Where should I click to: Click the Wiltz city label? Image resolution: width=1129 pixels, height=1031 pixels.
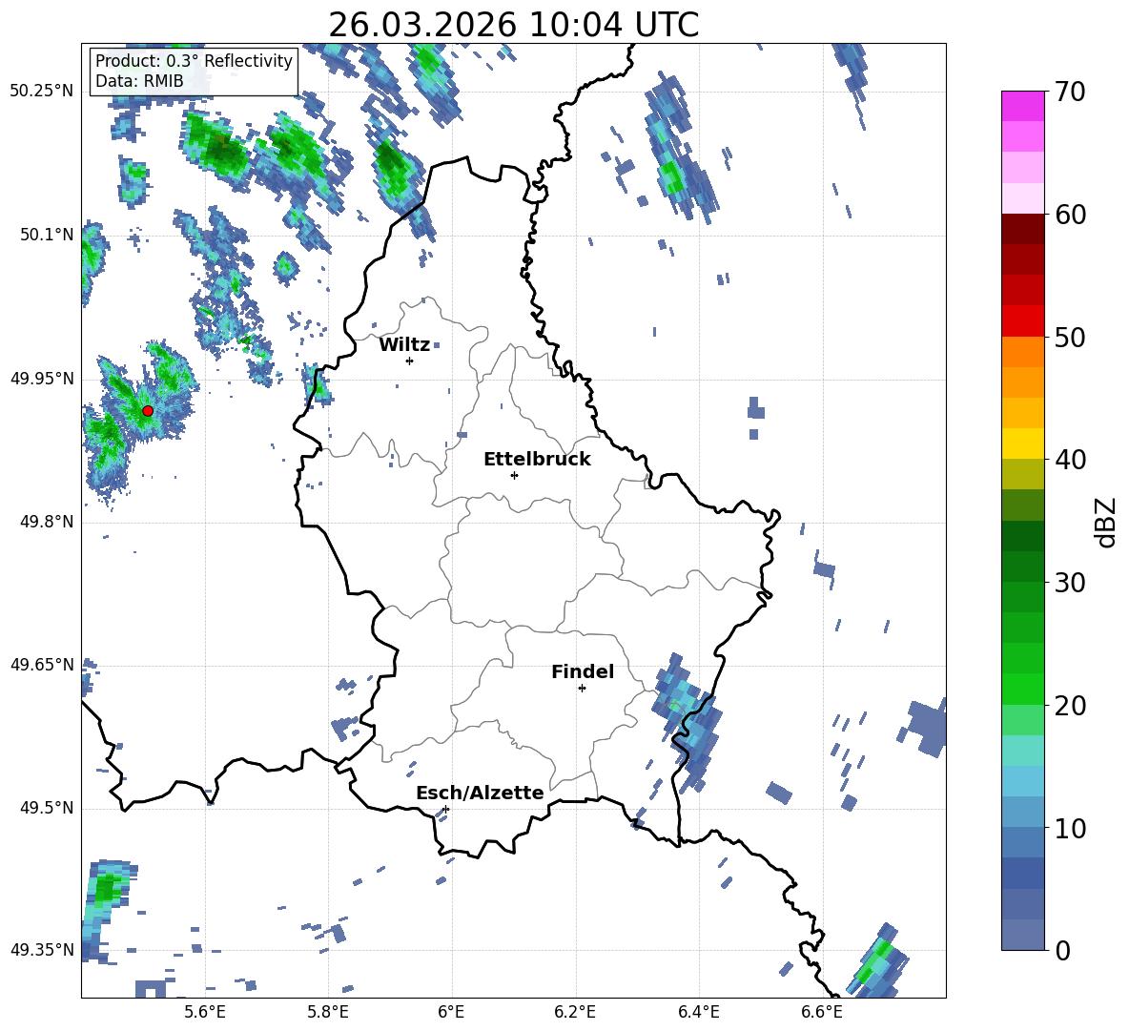[404, 345]
